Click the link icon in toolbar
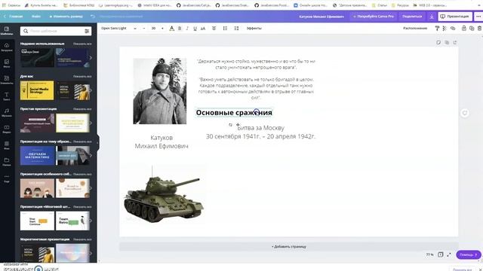 click(453, 29)
